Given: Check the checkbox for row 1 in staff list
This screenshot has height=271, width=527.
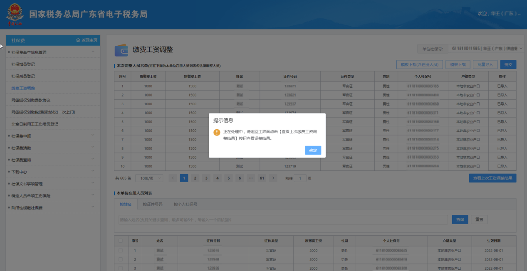Looking at the screenshot, I should point(121,251).
